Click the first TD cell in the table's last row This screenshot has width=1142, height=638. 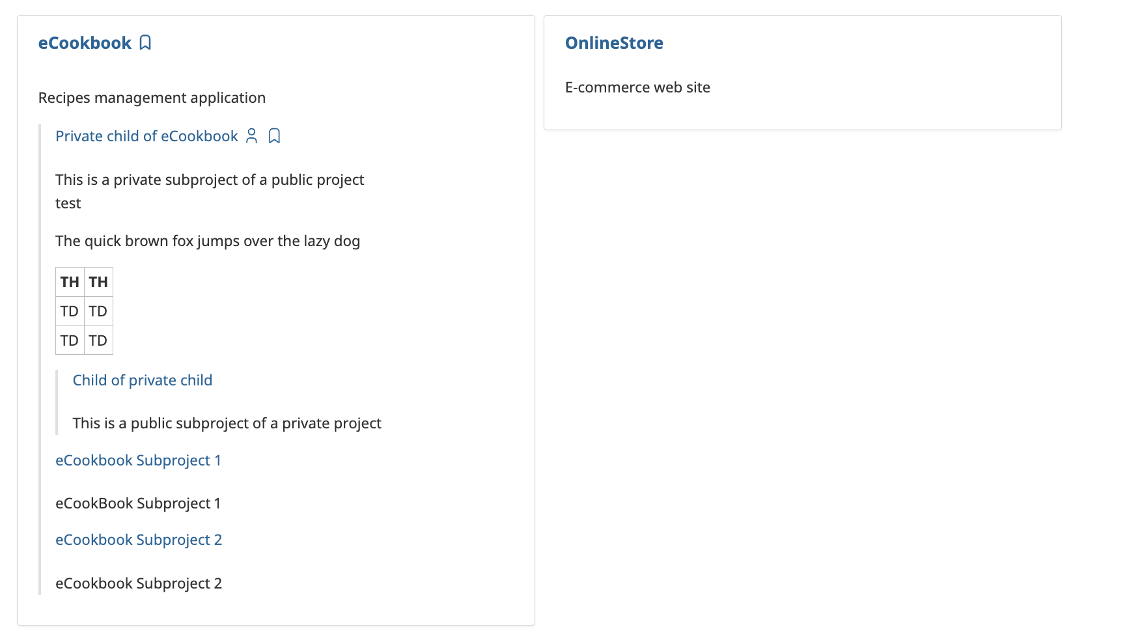pos(70,340)
